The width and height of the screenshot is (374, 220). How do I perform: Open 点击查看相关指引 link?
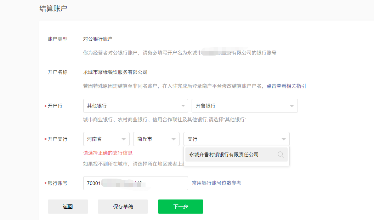click(x=286, y=86)
